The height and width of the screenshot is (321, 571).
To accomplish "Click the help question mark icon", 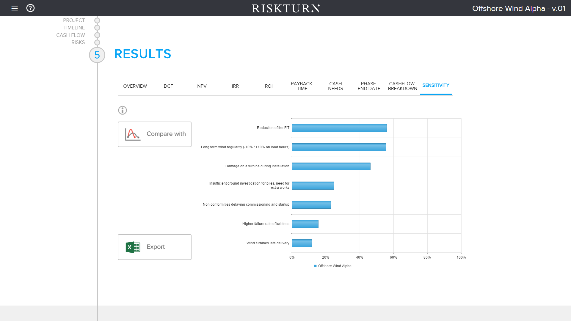I will (30, 8).
